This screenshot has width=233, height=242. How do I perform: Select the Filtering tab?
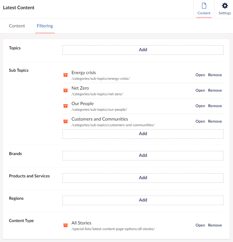(x=45, y=26)
